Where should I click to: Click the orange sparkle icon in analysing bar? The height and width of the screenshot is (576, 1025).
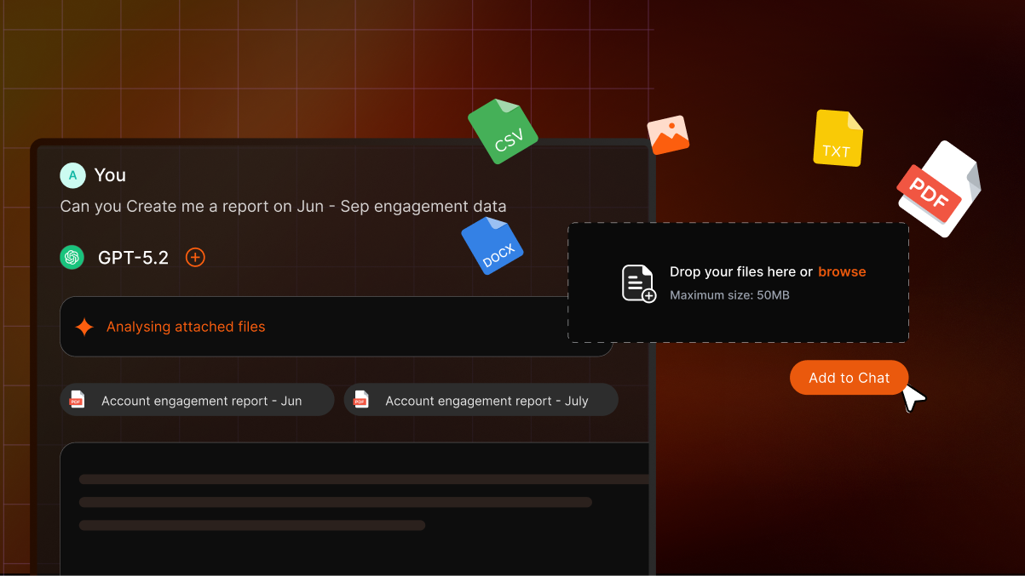tap(84, 327)
